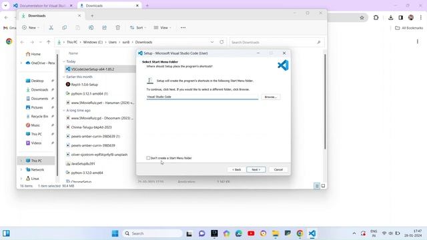The image size is (427, 240).
Task: Open Desktop in the Explorer sidebar
Action: tap(37, 81)
